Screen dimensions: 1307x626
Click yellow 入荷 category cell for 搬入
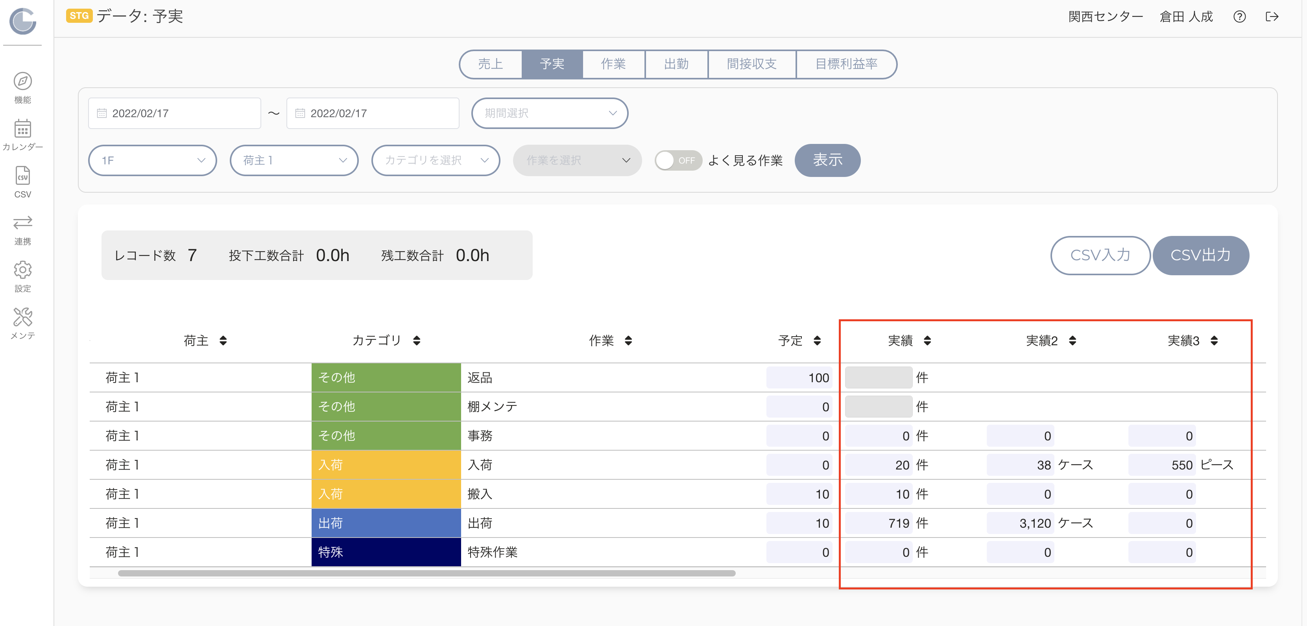pyautogui.click(x=386, y=494)
